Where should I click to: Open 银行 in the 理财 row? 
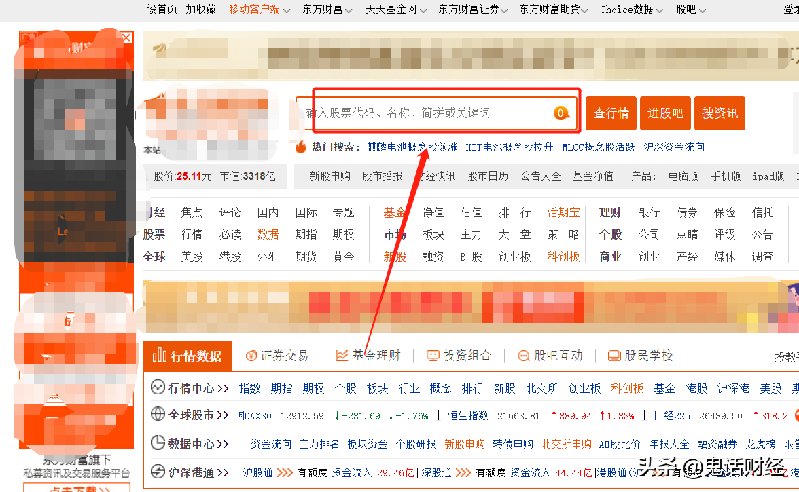point(649,212)
